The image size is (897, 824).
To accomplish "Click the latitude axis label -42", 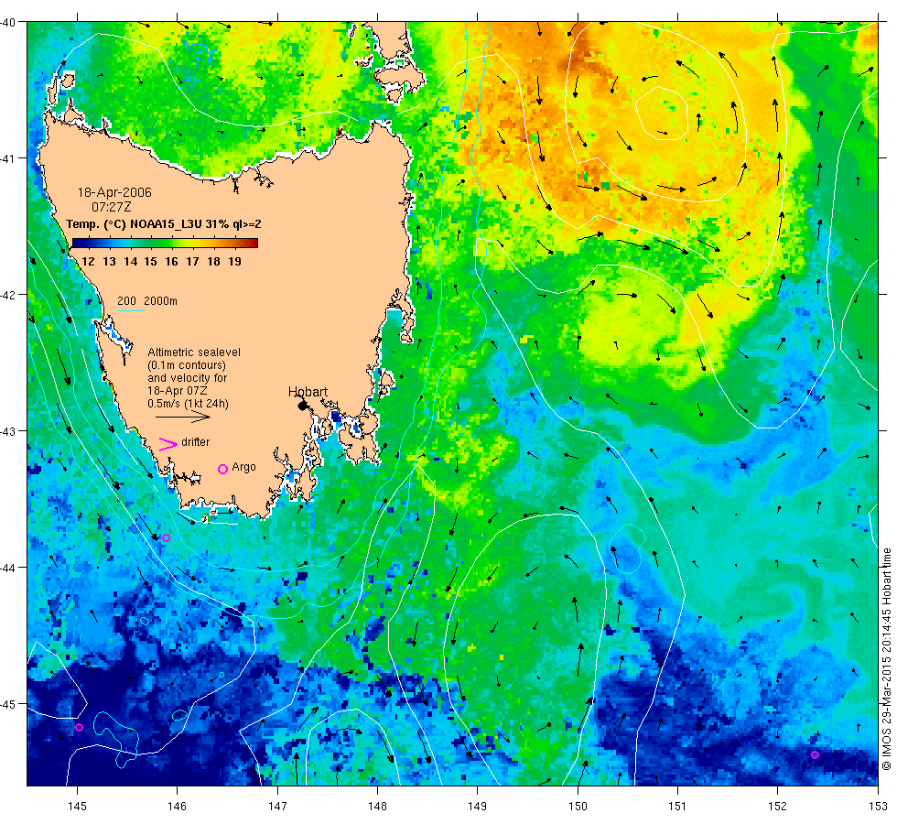I will tap(8, 295).
